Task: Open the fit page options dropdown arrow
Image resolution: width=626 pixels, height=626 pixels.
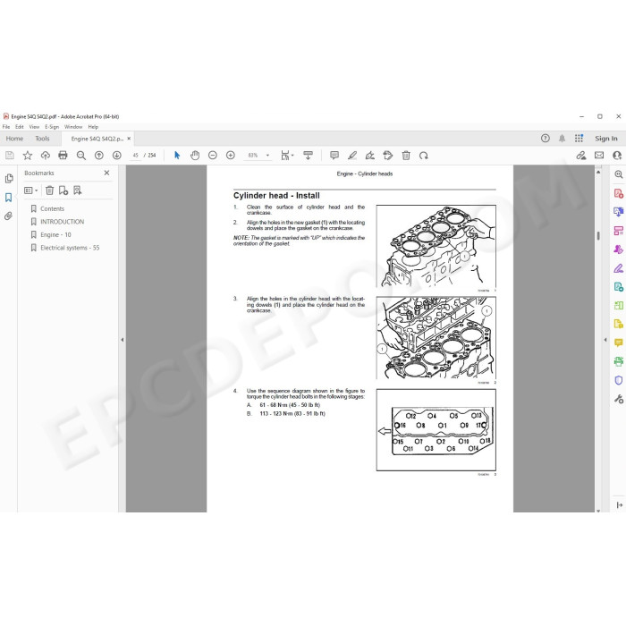Action: [292, 156]
